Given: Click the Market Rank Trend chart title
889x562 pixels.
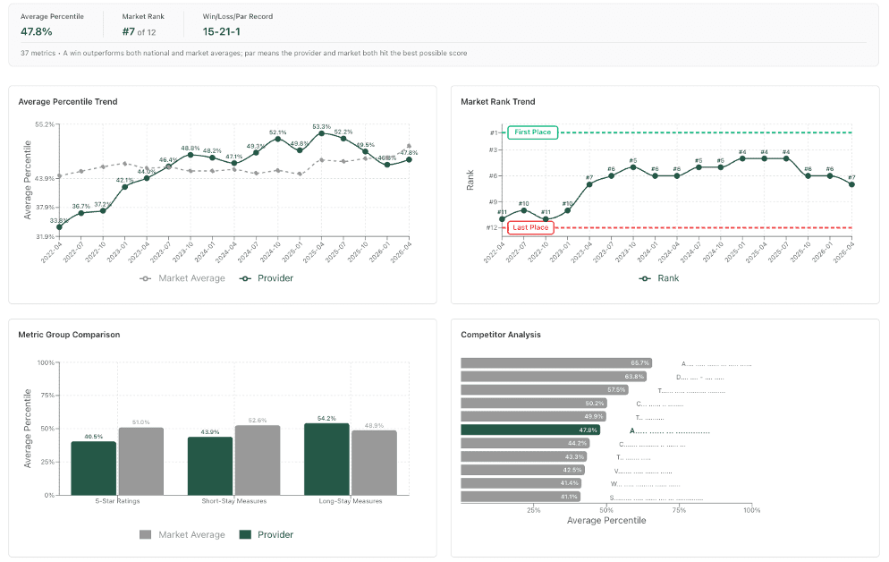Looking at the screenshot, I should 498,101.
